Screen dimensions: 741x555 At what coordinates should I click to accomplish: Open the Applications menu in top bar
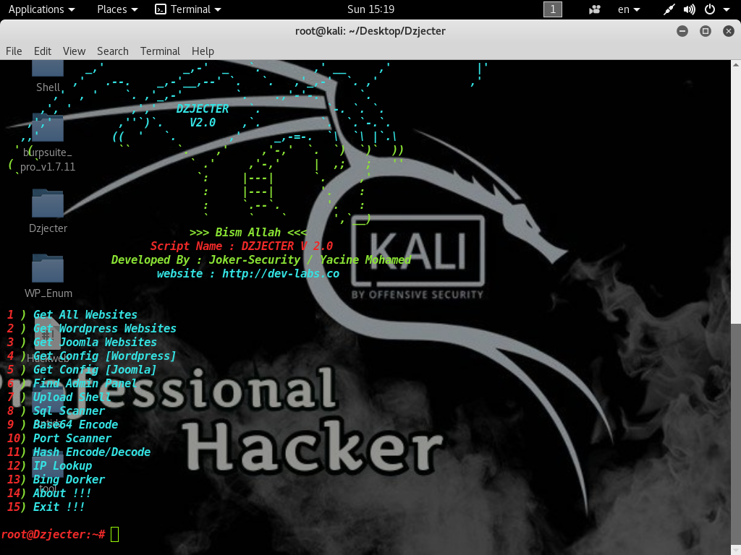41,9
